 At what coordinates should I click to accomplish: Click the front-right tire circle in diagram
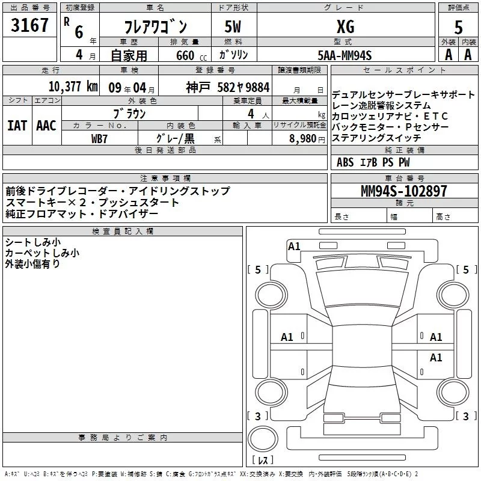click(453, 295)
